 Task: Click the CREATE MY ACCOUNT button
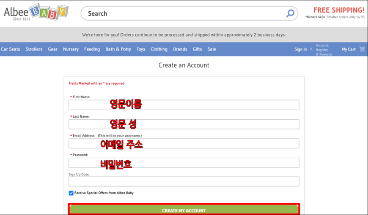[184, 210]
